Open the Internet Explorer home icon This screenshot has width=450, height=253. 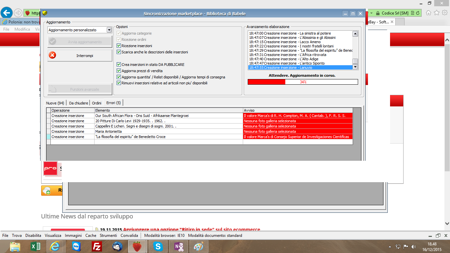(429, 13)
